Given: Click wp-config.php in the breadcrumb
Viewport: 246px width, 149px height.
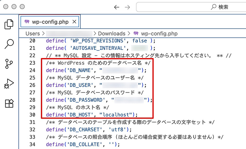Looking at the screenshot, I should coord(159,34).
